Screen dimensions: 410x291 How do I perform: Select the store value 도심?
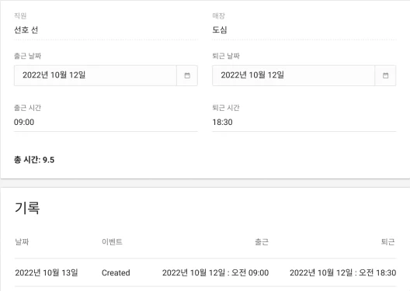[x=220, y=29]
